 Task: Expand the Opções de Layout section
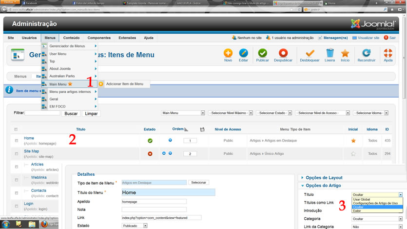[x=325, y=178]
